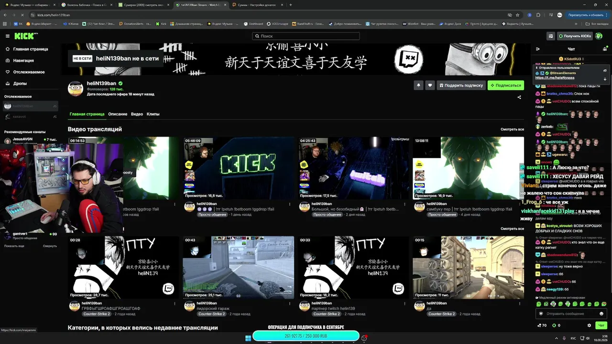
Task: Open the 13:08:11 stream thumbnail
Action: [469, 168]
